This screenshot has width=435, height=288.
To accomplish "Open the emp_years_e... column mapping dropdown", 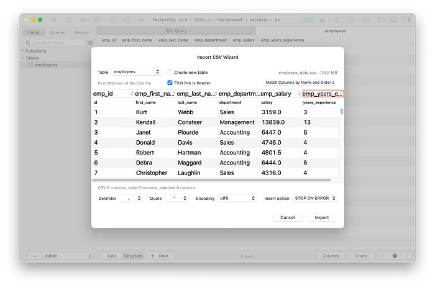I will click(323, 94).
